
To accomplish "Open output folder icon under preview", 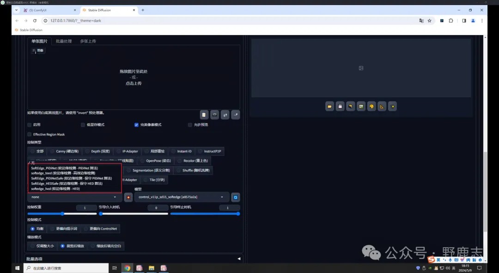I will pos(330,106).
